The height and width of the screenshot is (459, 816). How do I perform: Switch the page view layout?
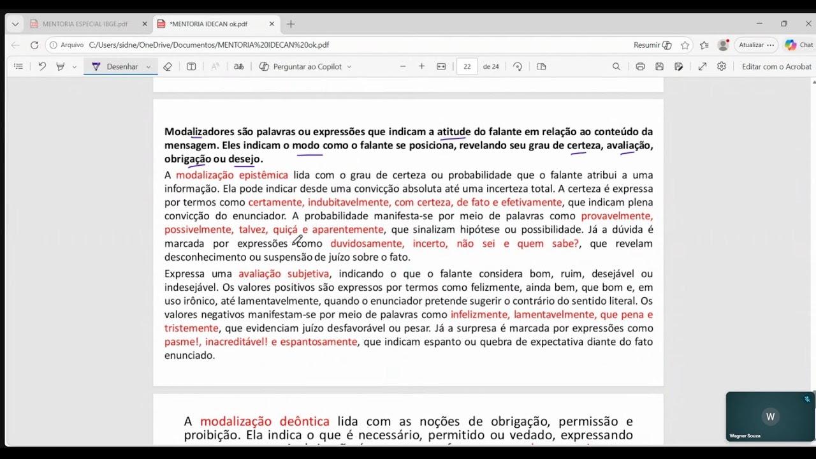[542, 66]
